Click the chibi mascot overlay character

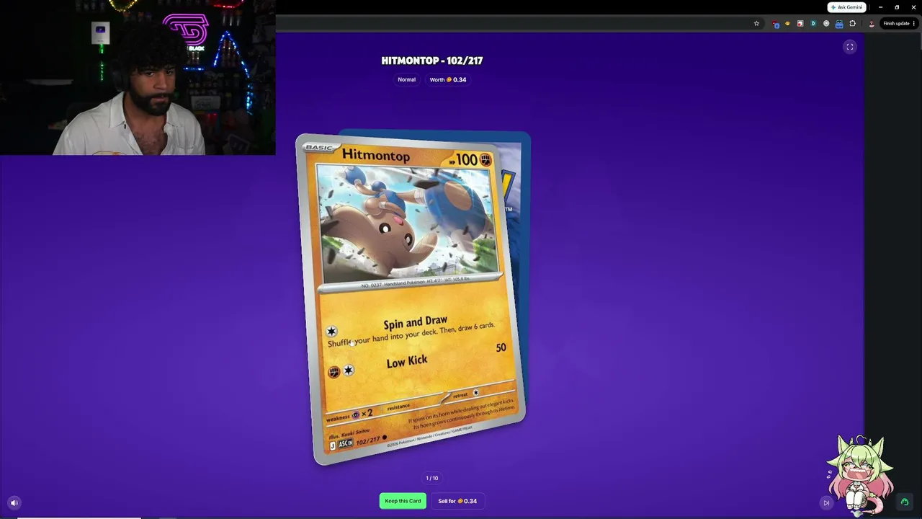859,475
